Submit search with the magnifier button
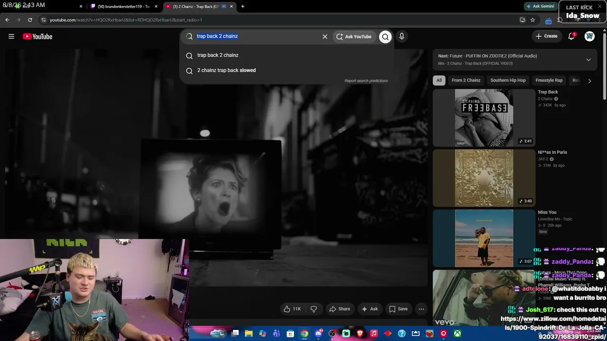This screenshot has width=607, height=341. (386, 36)
